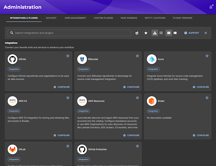216x166 pixels.
Task: Favorite the GitHub integration star
Action: click(68, 56)
